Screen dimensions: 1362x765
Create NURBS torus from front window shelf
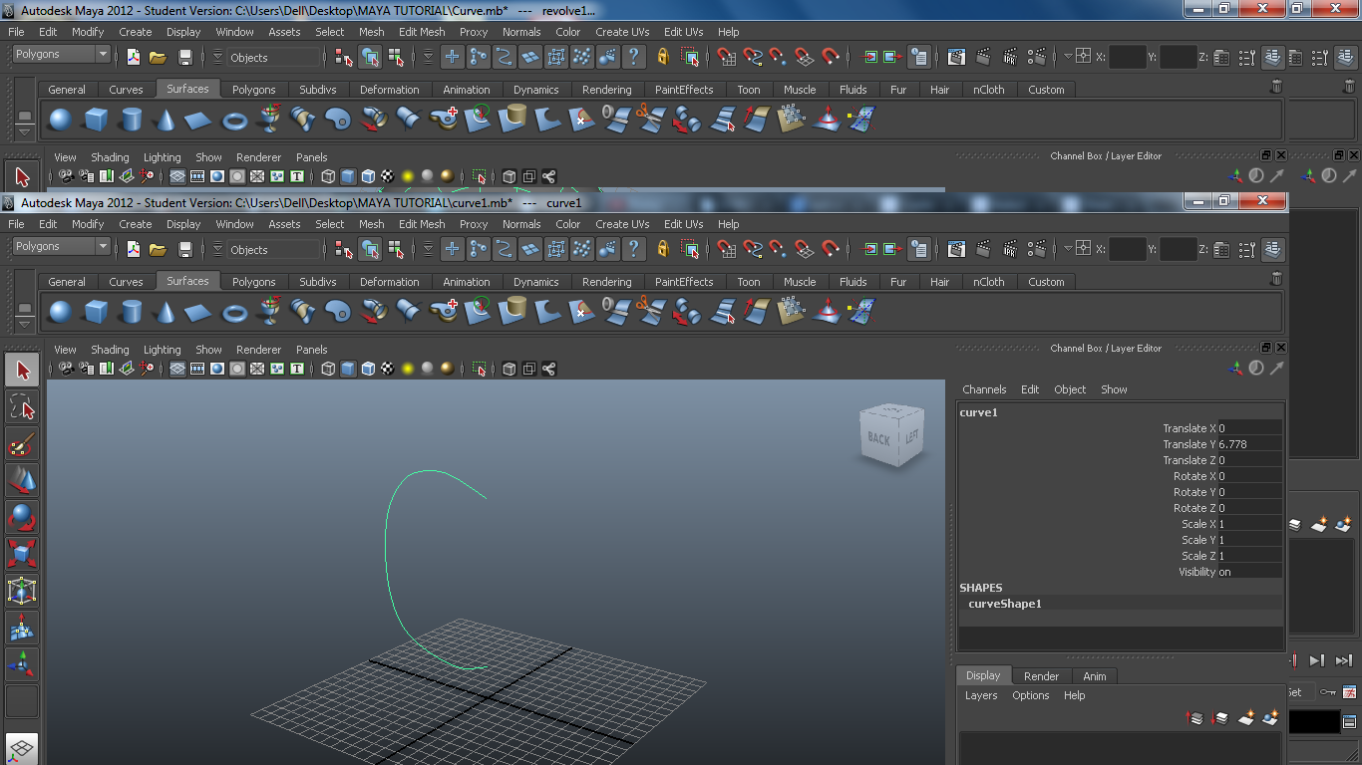(234, 313)
